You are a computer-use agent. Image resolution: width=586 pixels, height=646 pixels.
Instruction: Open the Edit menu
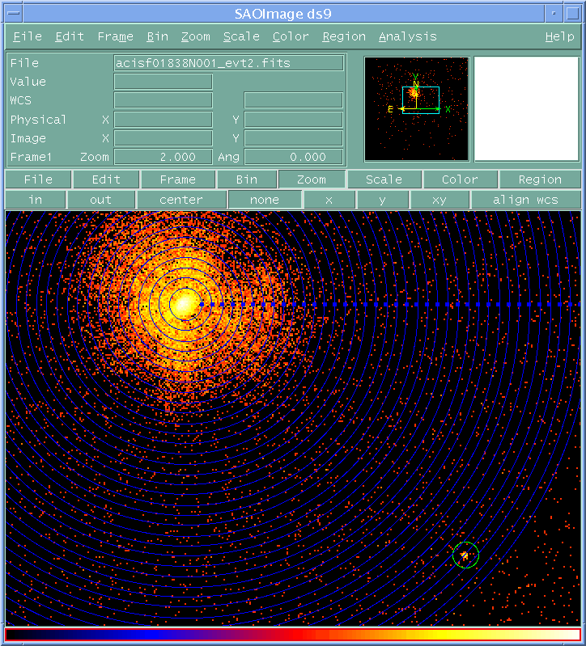(x=70, y=36)
